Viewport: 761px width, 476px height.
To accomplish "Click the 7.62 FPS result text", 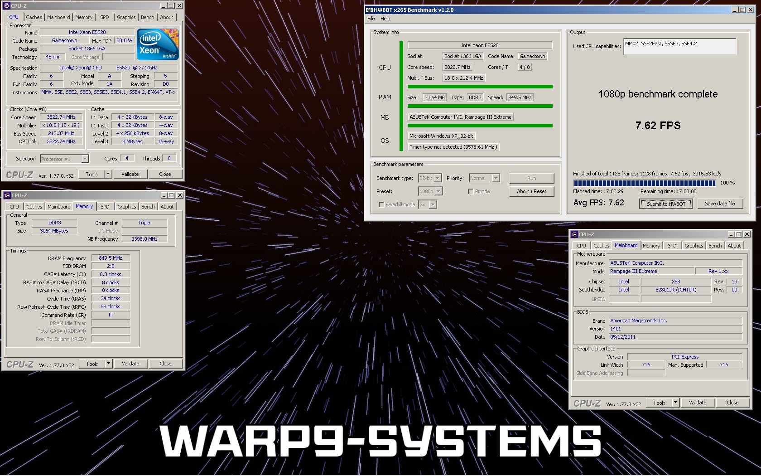I will 658,126.
